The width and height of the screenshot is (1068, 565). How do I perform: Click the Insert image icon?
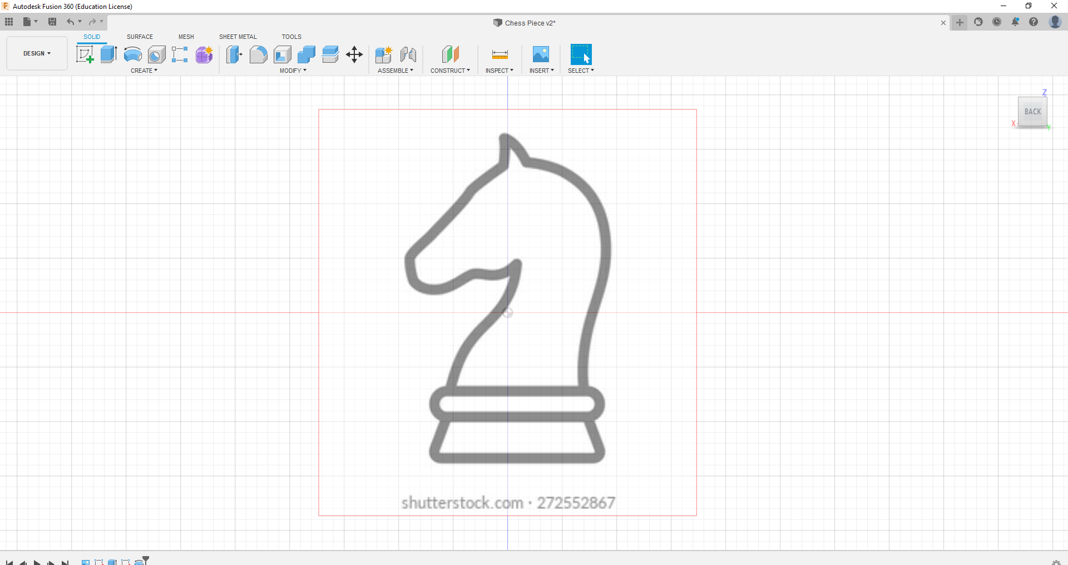point(541,54)
